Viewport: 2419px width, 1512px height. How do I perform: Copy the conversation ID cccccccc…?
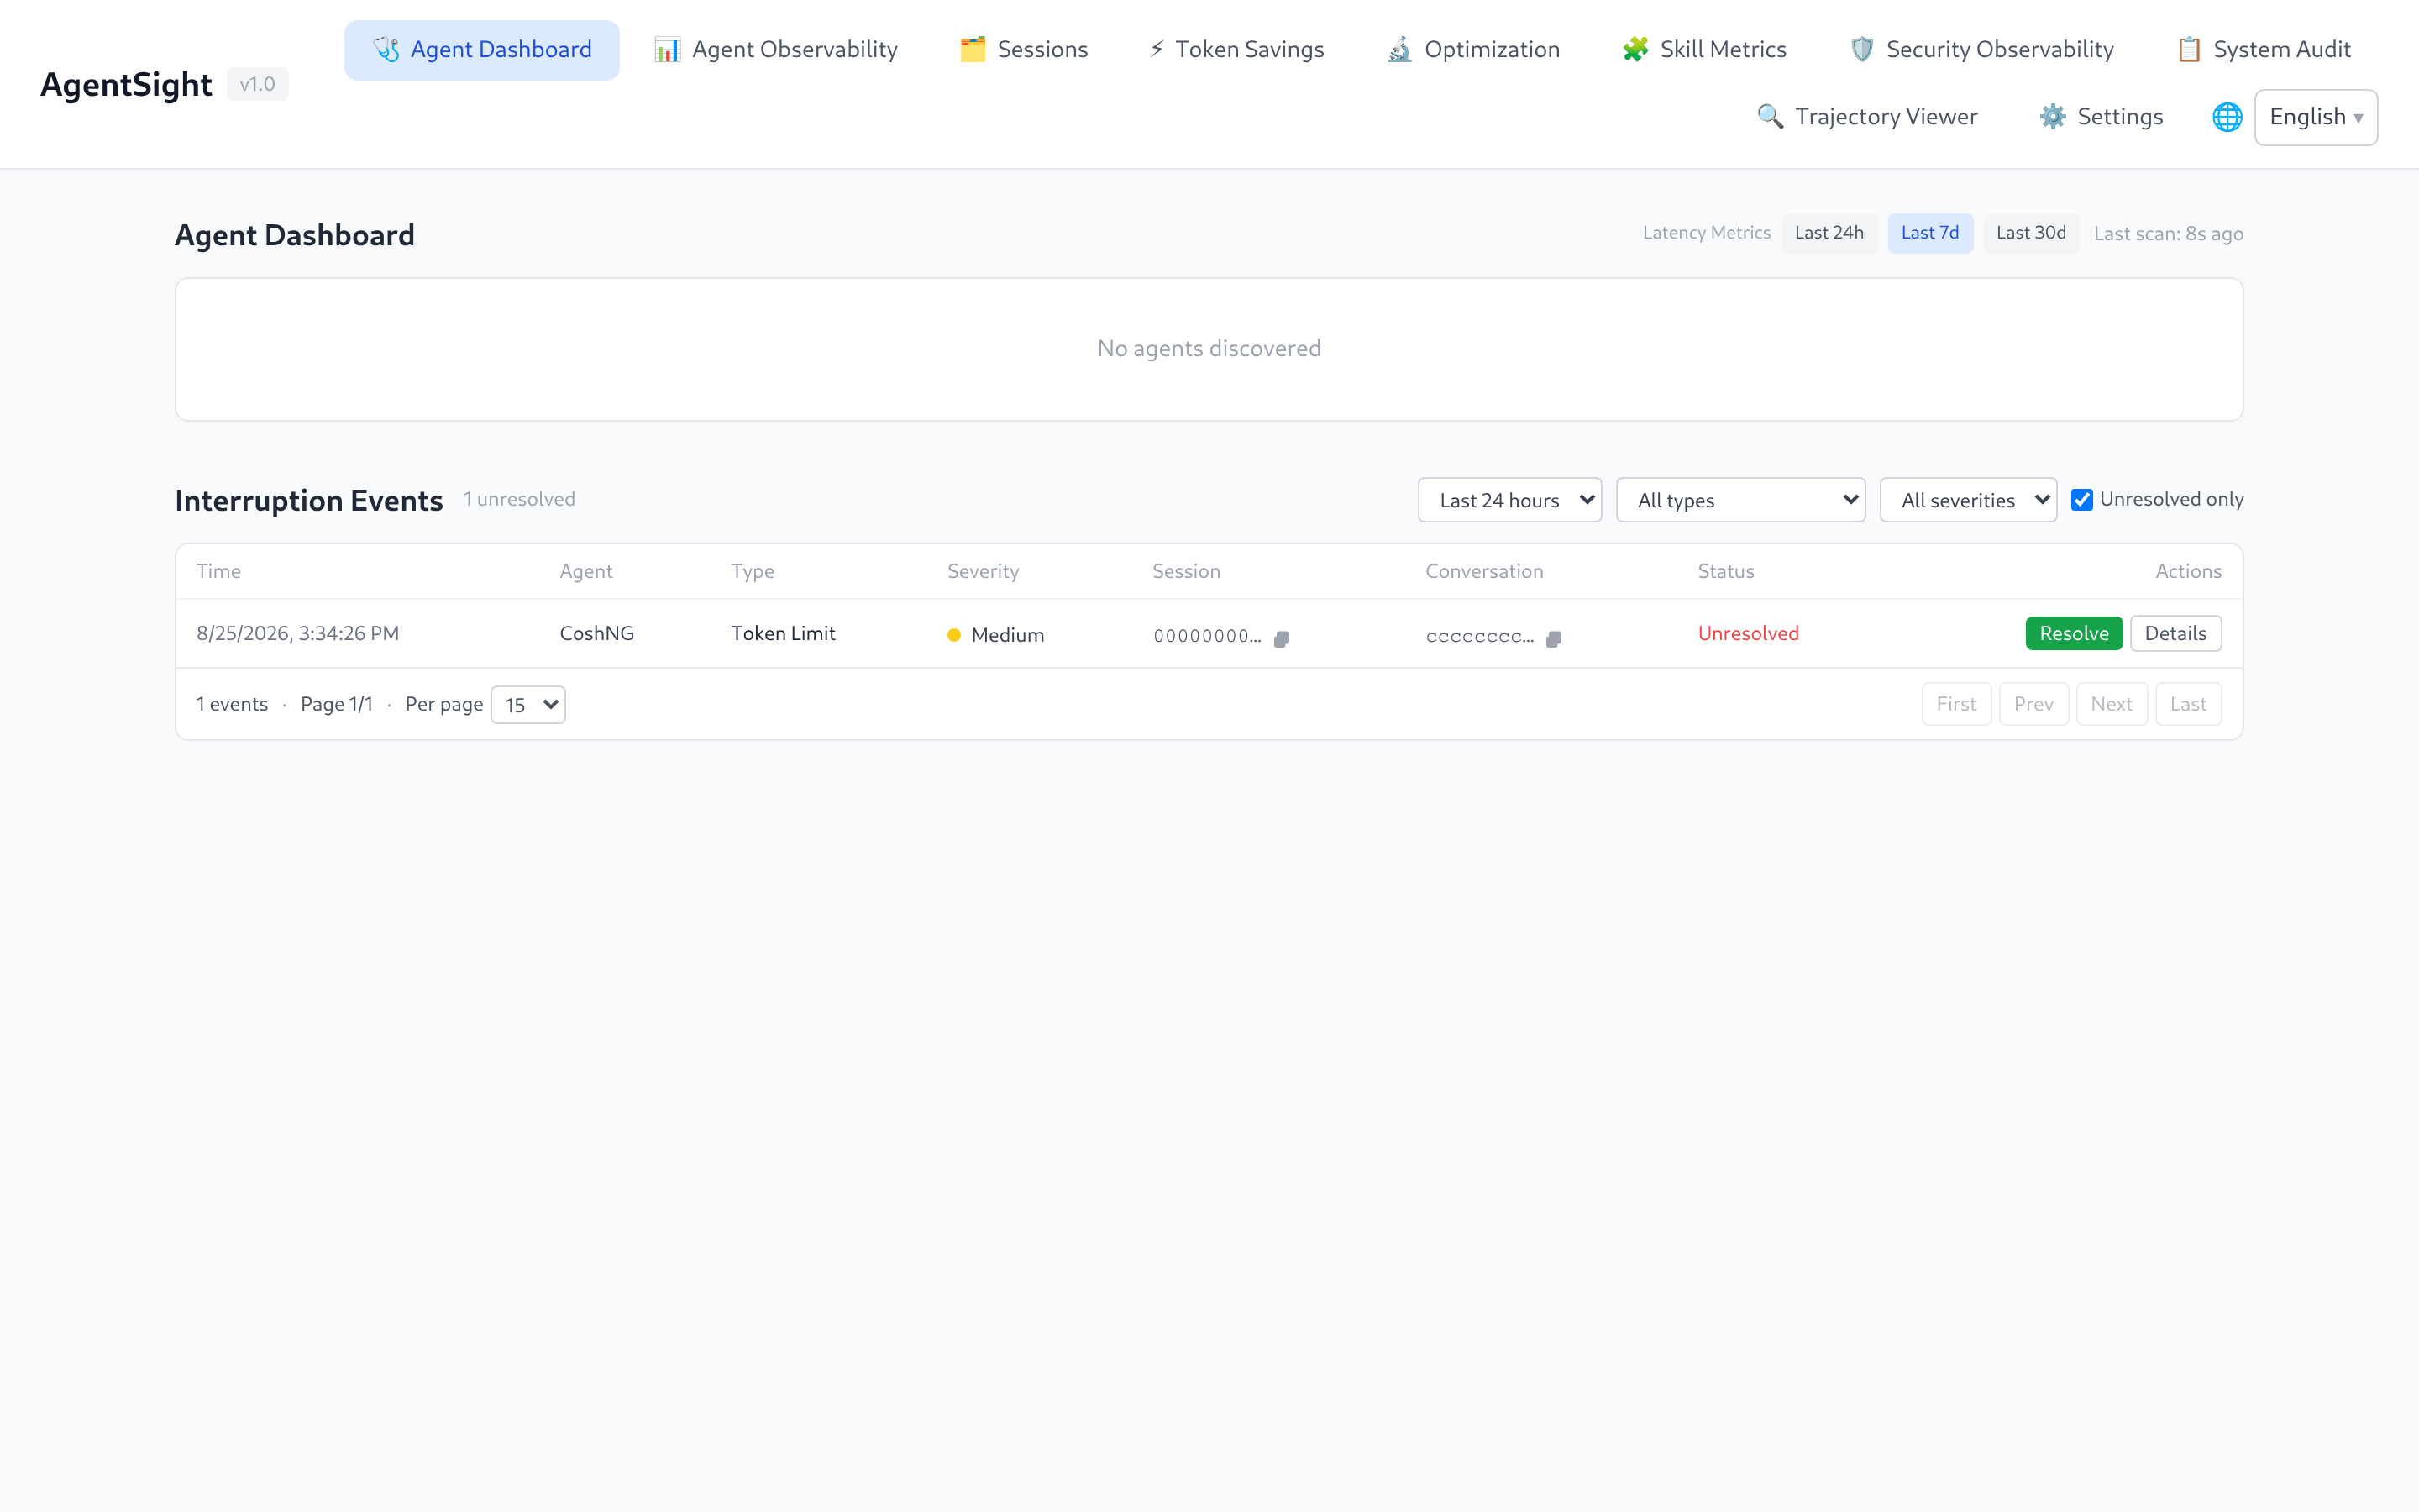(1553, 638)
